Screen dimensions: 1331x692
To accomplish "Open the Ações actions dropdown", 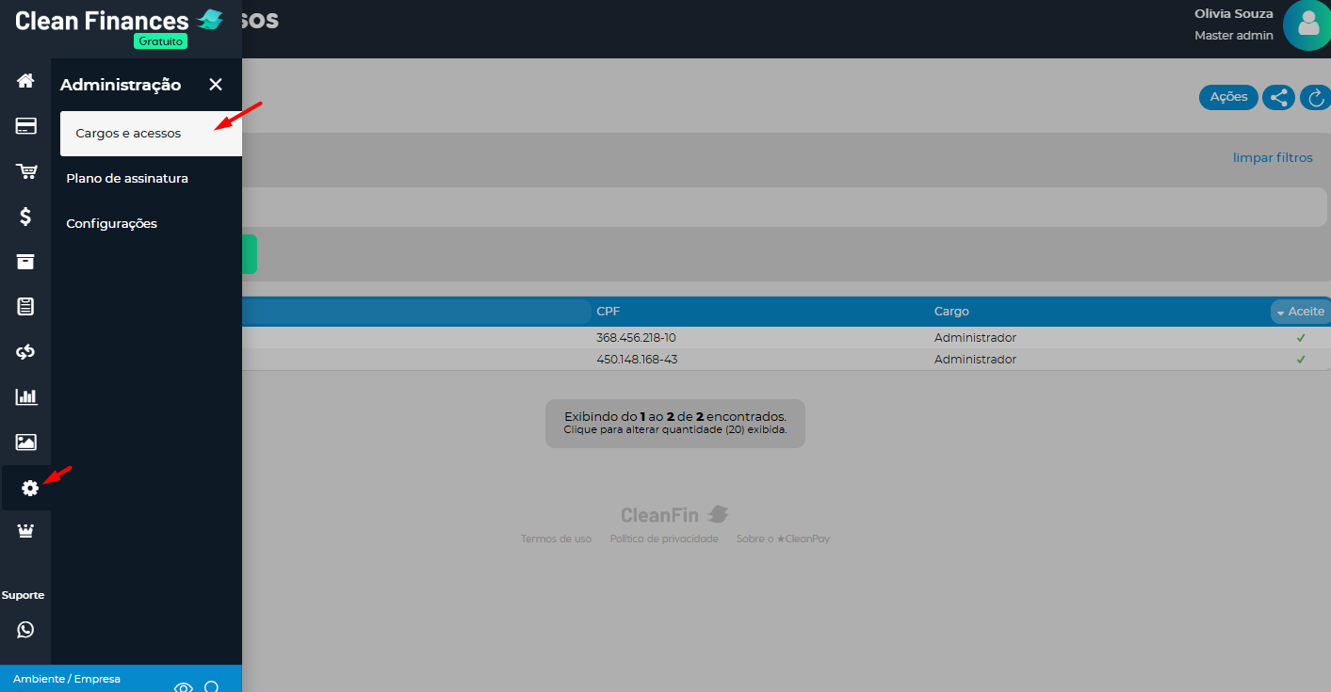I will coord(1227,97).
